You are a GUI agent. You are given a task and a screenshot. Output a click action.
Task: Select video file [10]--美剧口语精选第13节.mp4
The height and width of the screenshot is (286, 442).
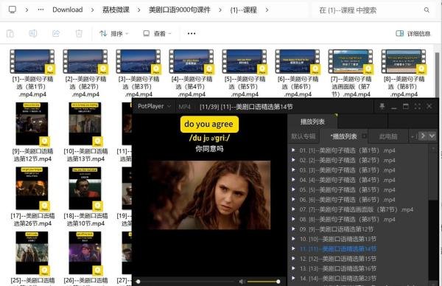pyautogui.click(x=85, y=132)
